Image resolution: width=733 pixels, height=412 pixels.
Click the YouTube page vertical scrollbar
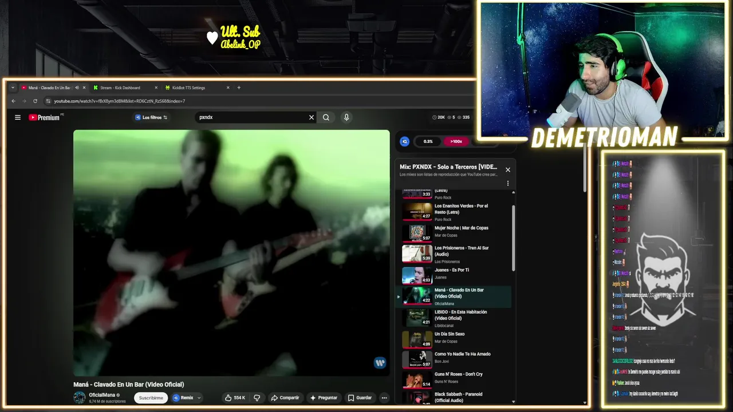point(585,169)
